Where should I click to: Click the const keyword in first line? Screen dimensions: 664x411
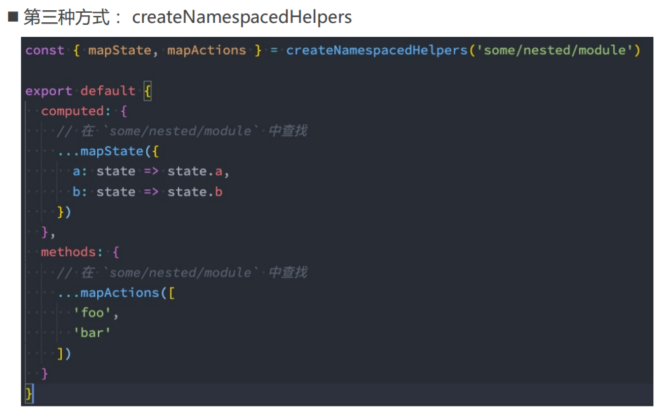click(x=44, y=50)
